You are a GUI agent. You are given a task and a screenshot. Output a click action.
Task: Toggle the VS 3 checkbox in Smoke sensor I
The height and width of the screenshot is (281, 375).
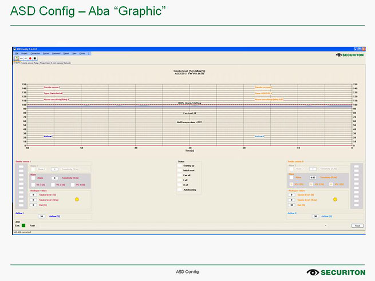coord(34,185)
